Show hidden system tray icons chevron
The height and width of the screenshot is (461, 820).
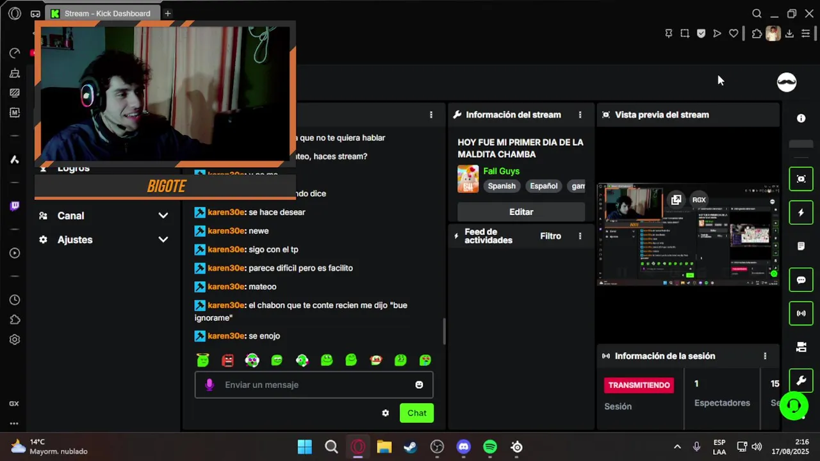[x=677, y=447]
